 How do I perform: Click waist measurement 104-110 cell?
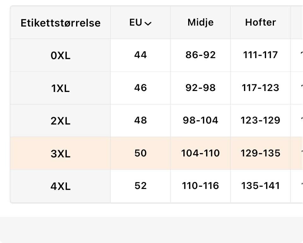point(200,153)
